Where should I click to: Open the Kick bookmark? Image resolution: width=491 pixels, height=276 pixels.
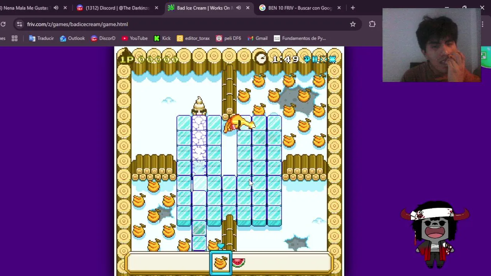click(162, 38)
